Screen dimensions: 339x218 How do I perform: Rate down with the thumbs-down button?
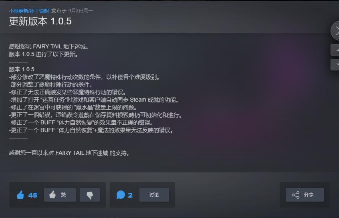(90, 195)
